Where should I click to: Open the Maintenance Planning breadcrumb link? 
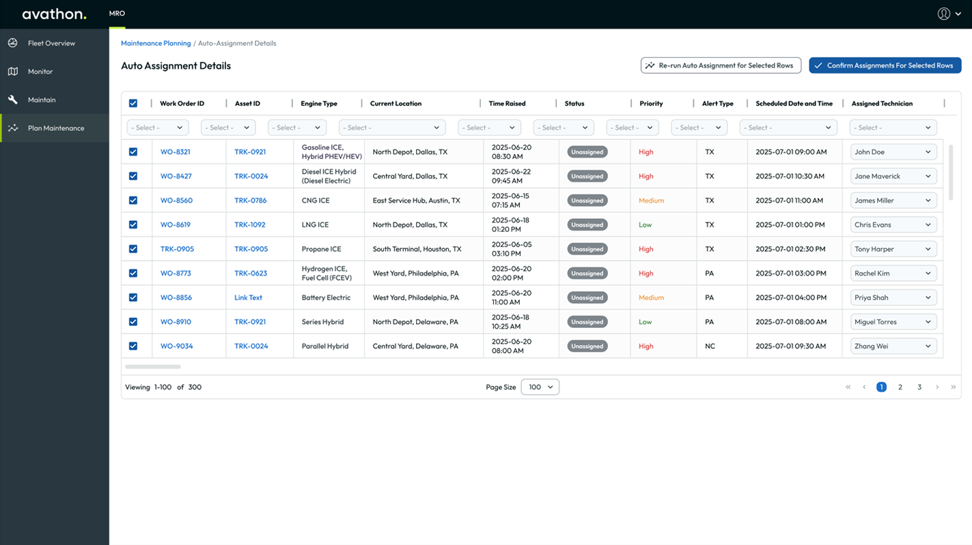coord(156,43)
